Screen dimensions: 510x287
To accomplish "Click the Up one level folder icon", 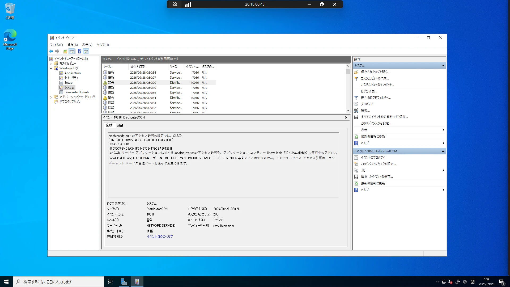I will 65,52.
